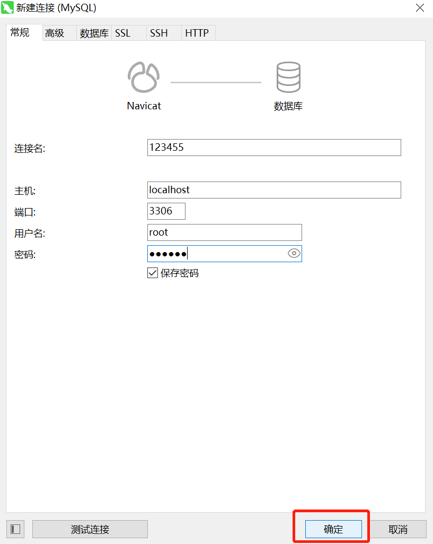Show the password using the eye icon

coord(294,254)
